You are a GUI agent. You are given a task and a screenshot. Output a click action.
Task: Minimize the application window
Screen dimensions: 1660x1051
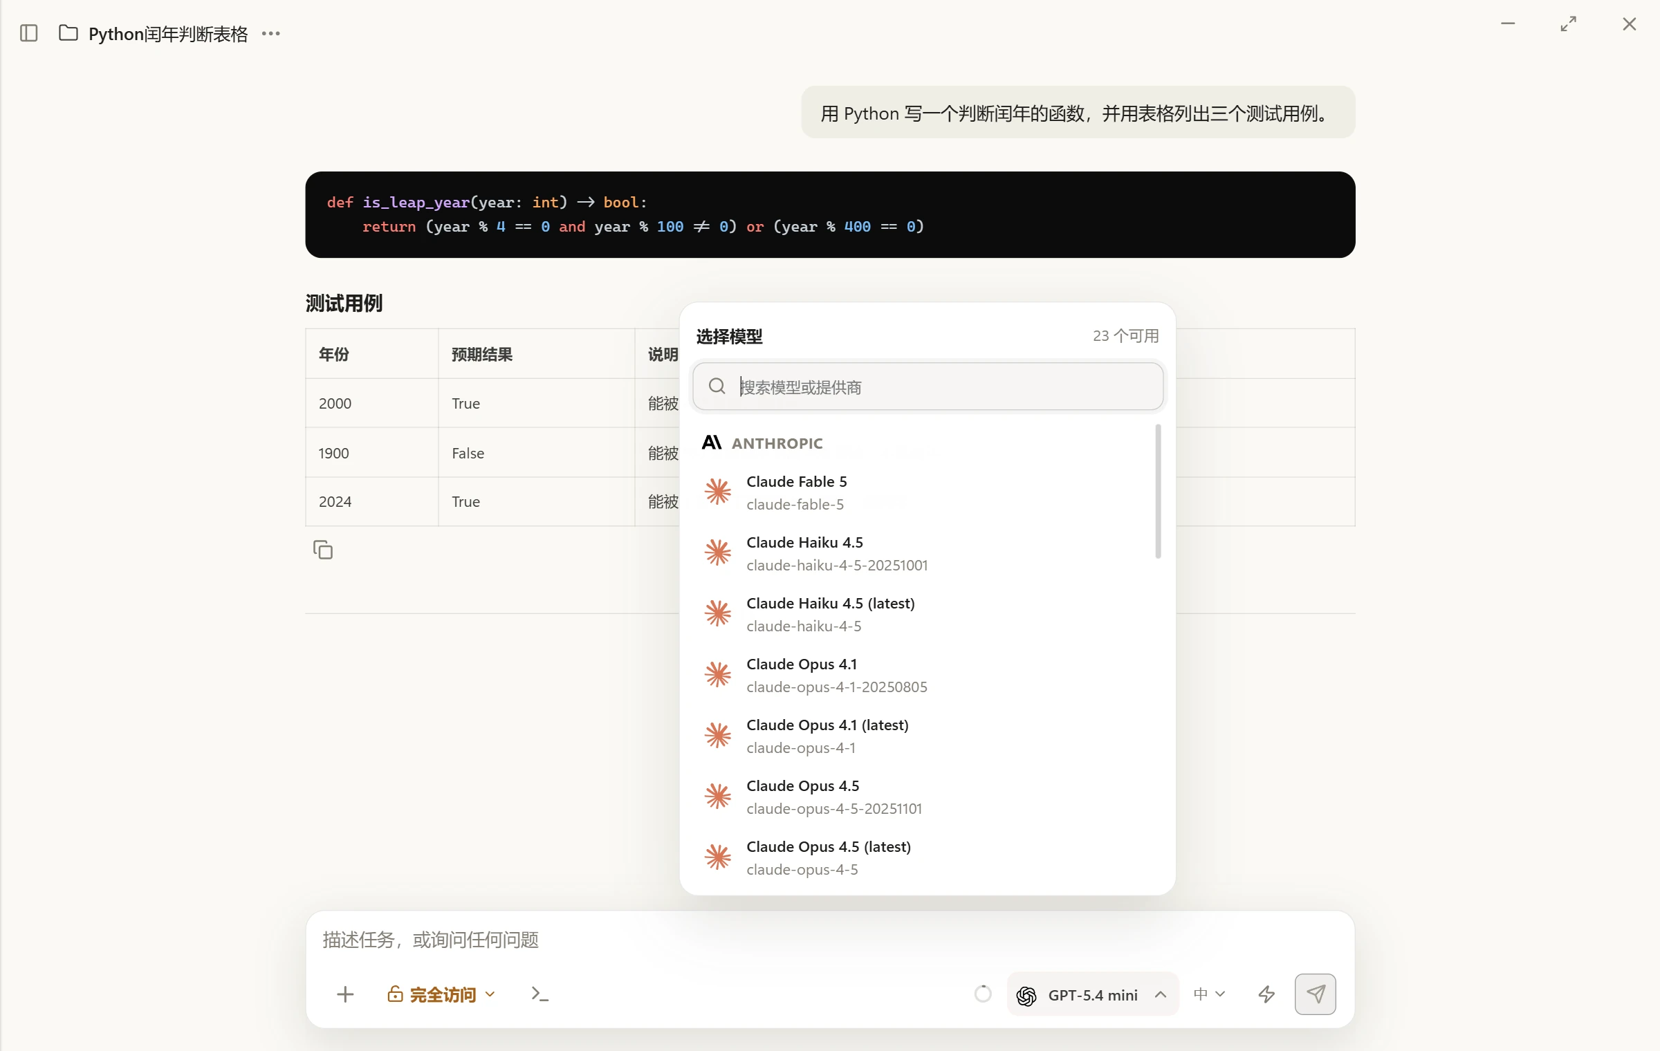[1508, 24]
